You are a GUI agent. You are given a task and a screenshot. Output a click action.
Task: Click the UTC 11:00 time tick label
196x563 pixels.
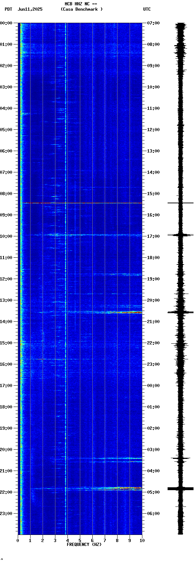tap(153, 108)
